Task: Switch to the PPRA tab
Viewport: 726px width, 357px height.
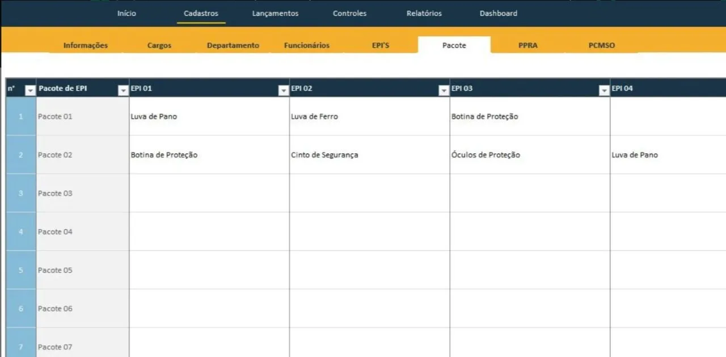Action: point(527,45)
